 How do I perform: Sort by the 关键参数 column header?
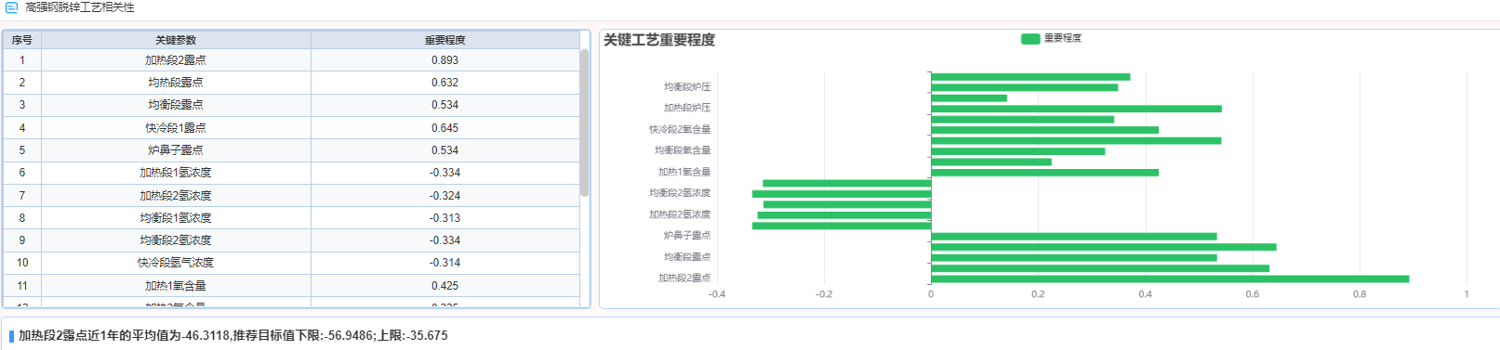coord(176,40)
